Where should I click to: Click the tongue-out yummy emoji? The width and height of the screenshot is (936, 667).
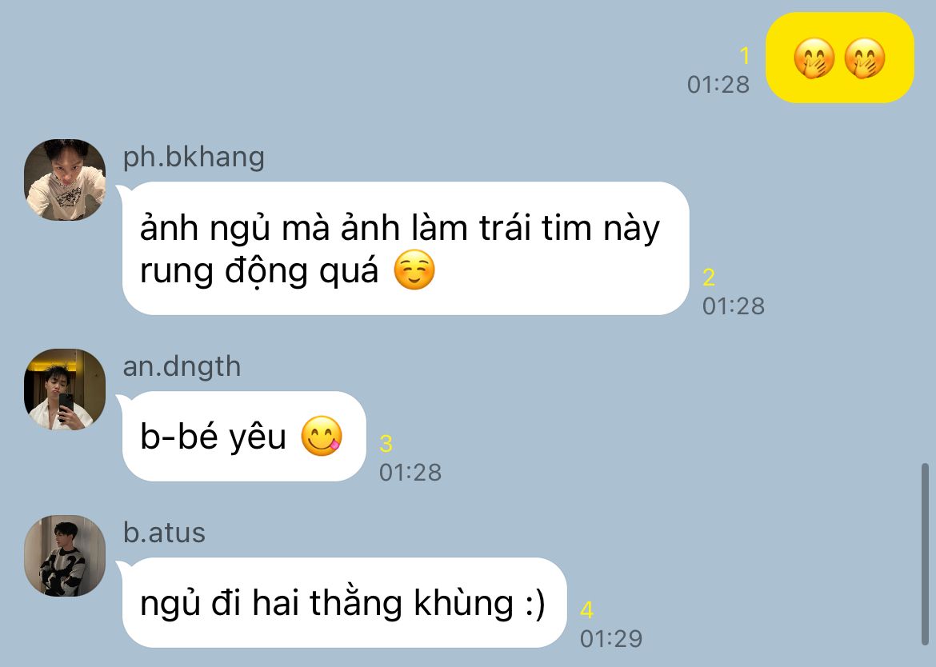[x=322, y=436]
